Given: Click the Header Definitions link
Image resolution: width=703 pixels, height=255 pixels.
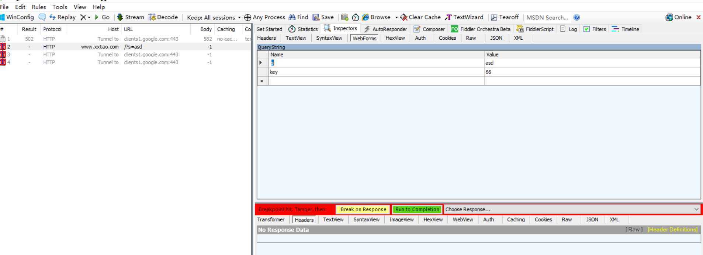Looking at the screenshot, I should [672, 230].
